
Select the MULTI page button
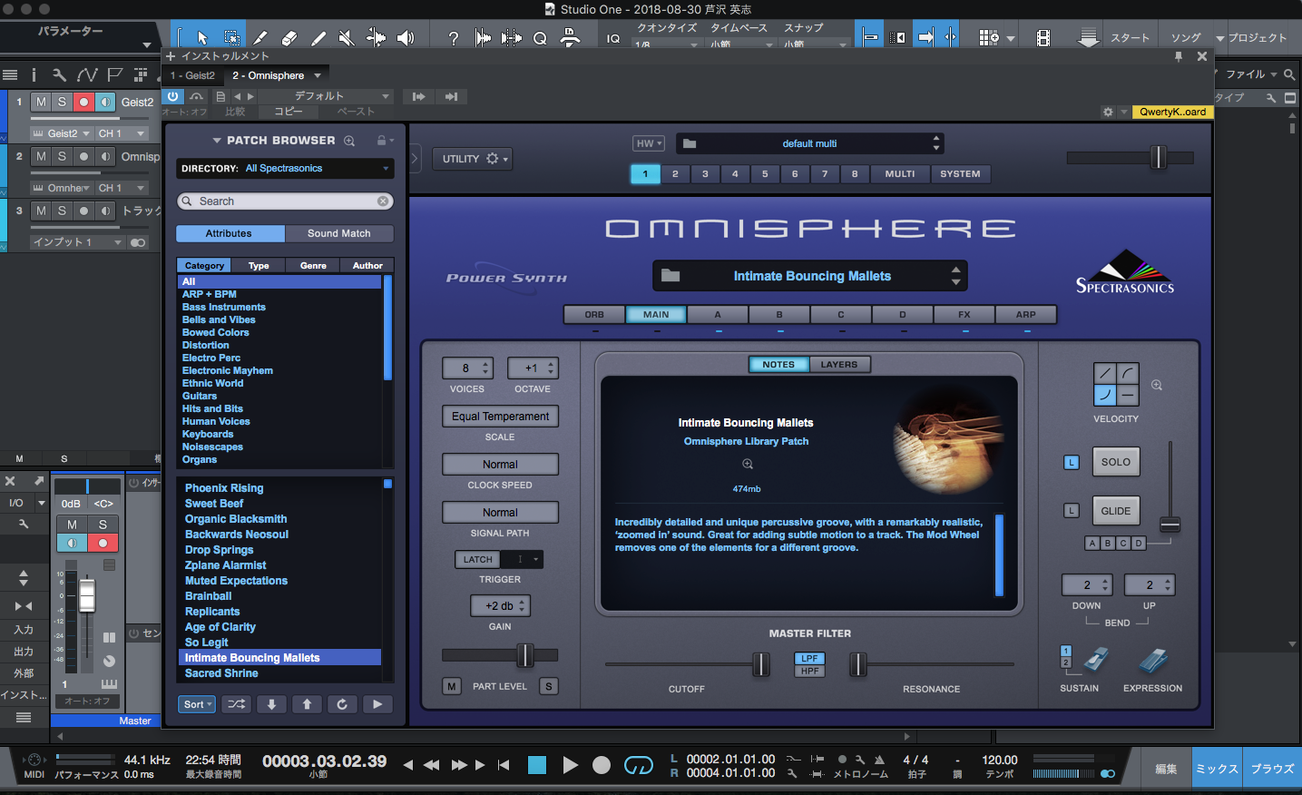click(x=900, y=174)
